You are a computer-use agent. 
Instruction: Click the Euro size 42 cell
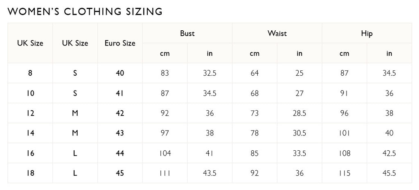tap(120, 113)
